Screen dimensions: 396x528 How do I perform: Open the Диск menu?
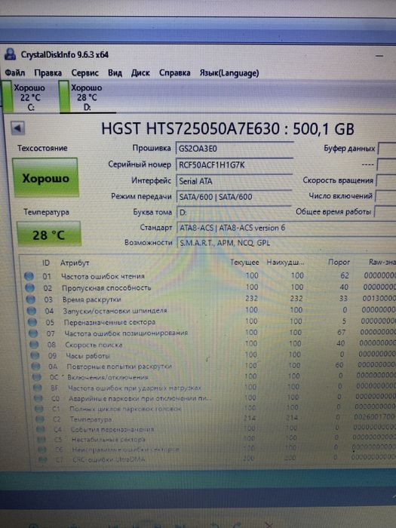click(x=140, y=72)
